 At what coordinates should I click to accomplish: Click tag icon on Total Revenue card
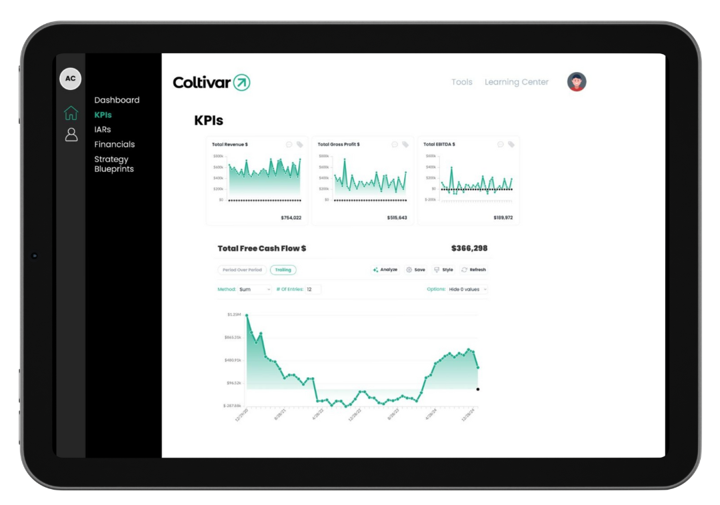tap(299, 145)
